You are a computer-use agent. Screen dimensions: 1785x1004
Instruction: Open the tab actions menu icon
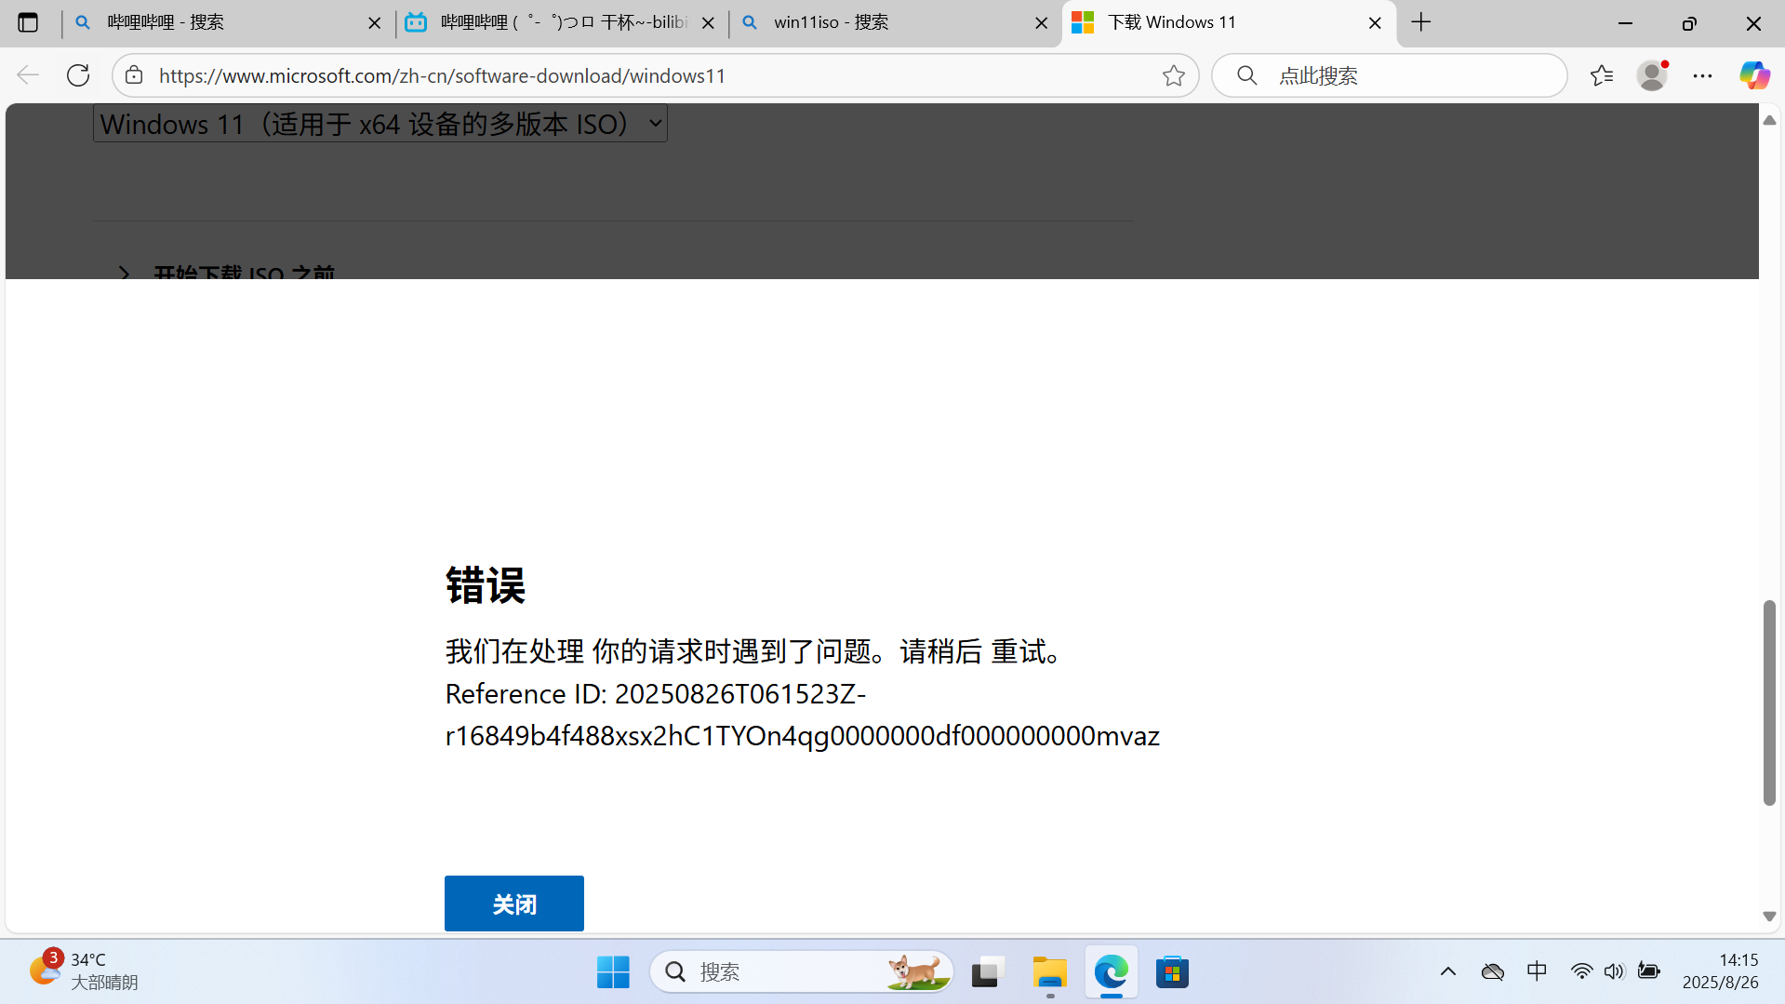click(28, 22)
